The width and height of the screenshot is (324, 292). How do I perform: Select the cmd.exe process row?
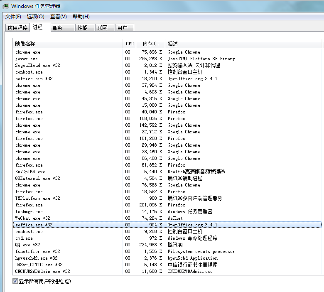[167, 238]
